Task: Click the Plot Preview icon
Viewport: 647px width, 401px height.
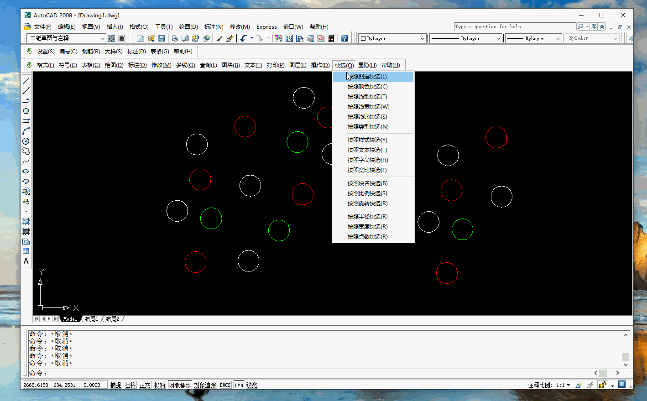Action: click(x=185, y=38)
